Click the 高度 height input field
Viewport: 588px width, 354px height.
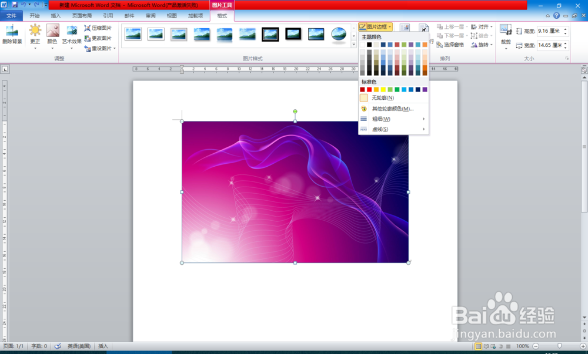click(x=549, y=31)
